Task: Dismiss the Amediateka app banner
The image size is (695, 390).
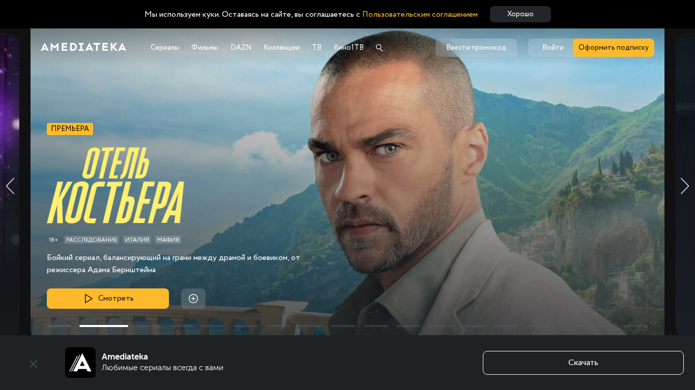Action: click(x=34, y=364)
